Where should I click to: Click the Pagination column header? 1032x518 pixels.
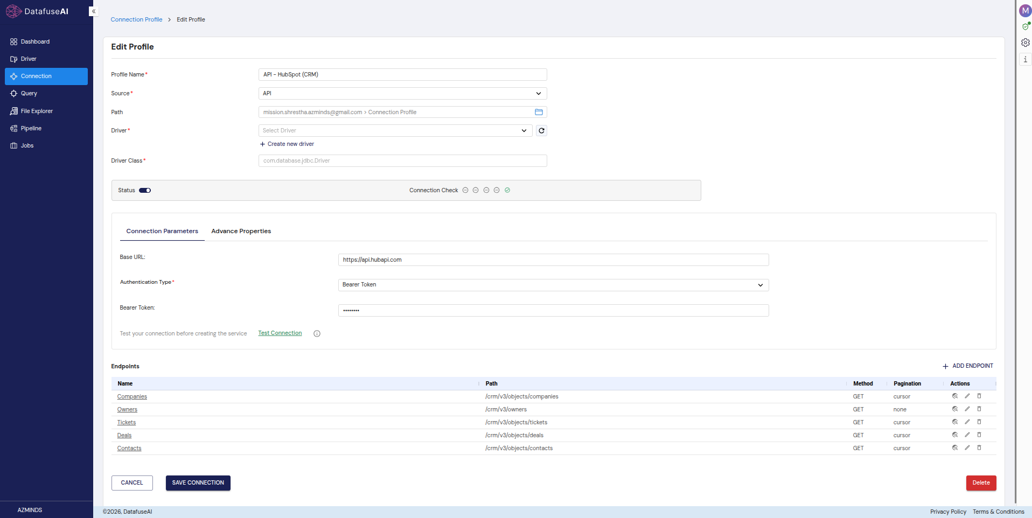907,384
